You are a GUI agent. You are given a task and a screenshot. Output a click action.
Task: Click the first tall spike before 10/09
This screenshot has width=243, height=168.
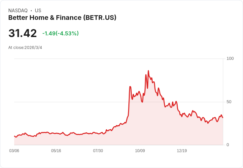(130, 87)
